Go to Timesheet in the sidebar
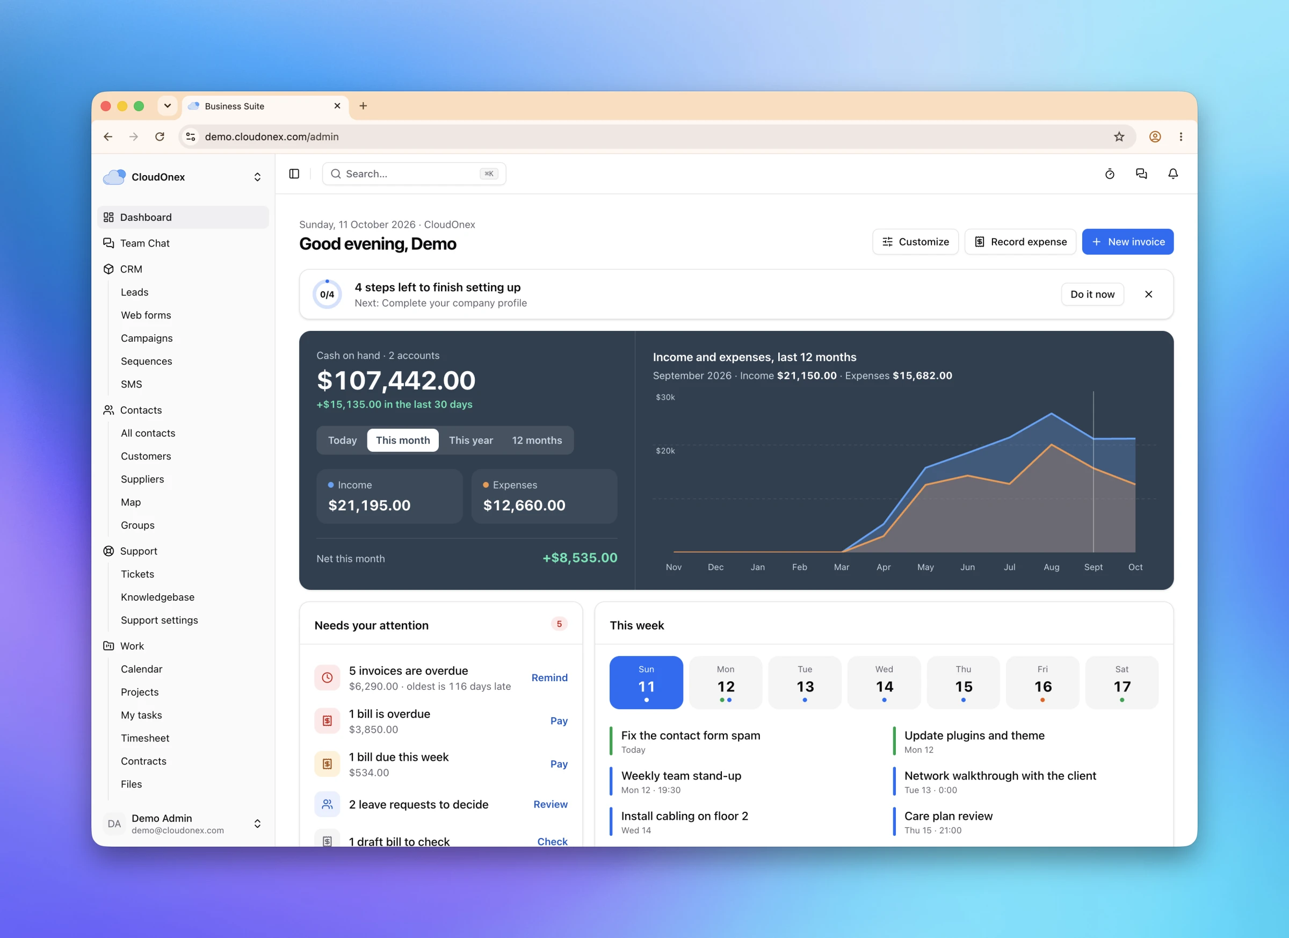1289x938 pixels. coord(145,738)
